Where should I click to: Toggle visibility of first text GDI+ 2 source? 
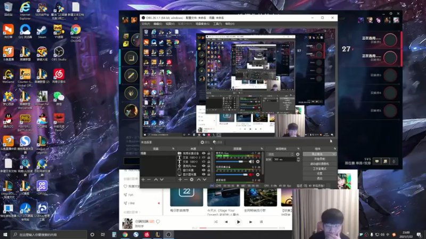[x=203, y=157]
